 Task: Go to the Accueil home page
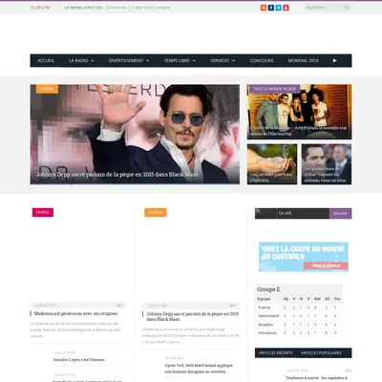click(46, 60)
